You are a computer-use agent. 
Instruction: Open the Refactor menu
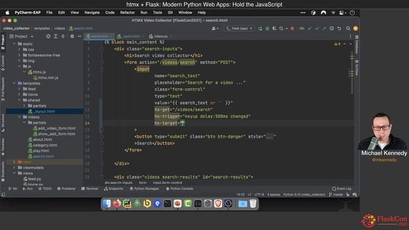pos(127,13)
